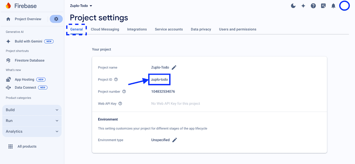Open the user account avatar
Viewport: 355px width, 164px height.
point(344,6)
